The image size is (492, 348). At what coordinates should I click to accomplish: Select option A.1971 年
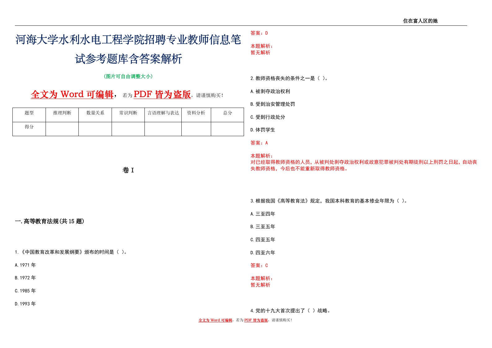25,265
